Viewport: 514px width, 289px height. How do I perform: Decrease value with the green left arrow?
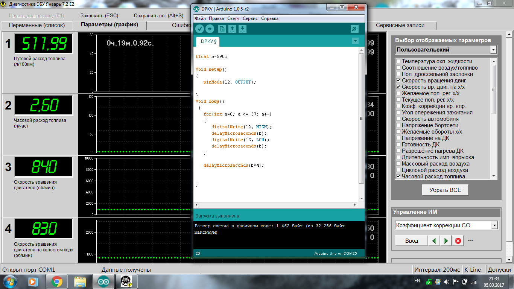(434, 240)
